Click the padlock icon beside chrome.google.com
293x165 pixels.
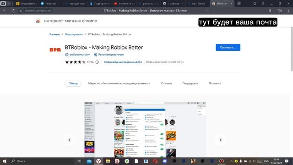tap(21, 11)
